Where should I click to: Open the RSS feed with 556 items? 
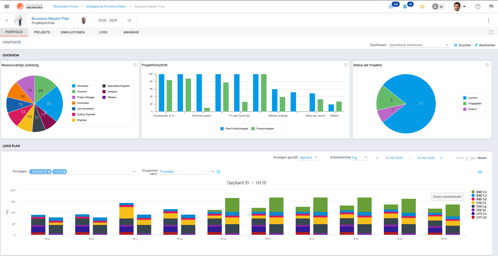(391, 6)
